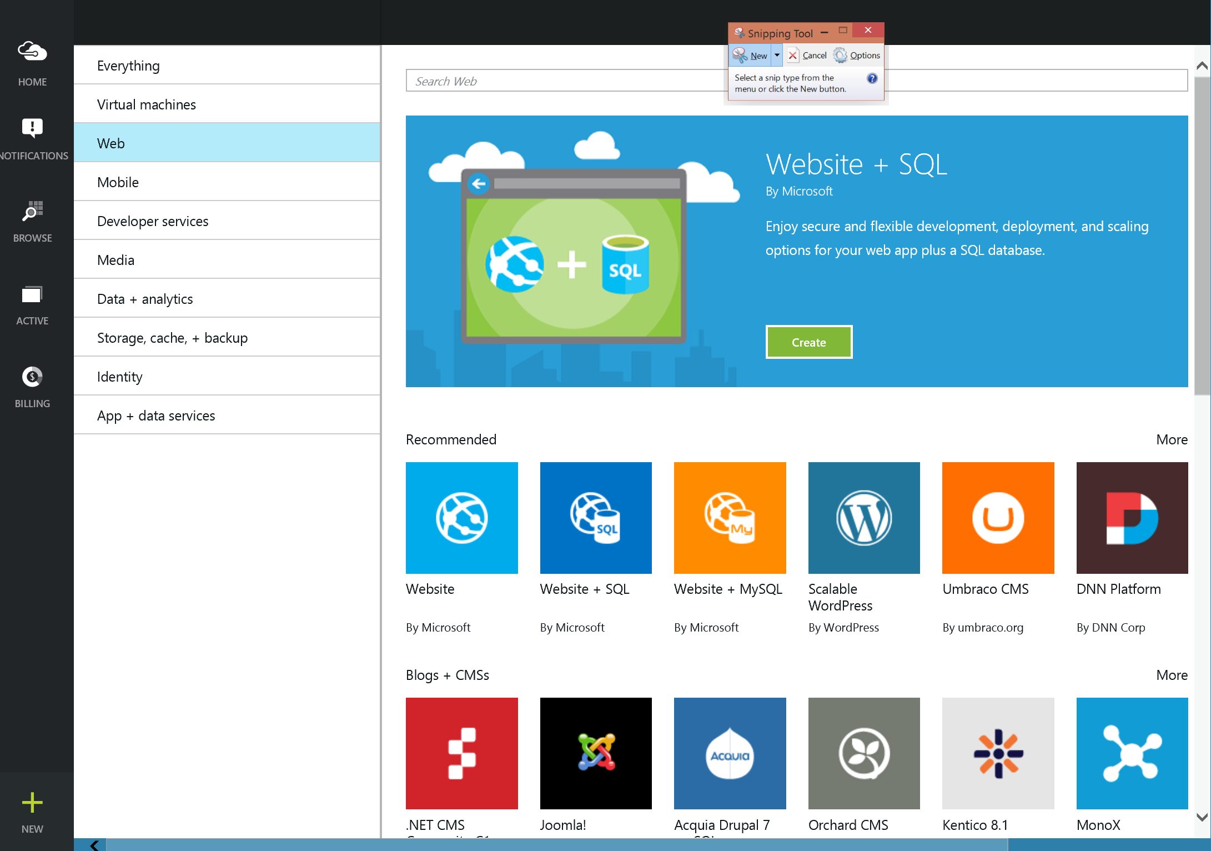Close the Snipping Tool window
Screen dimensions: 1211x851
(868, 30)
